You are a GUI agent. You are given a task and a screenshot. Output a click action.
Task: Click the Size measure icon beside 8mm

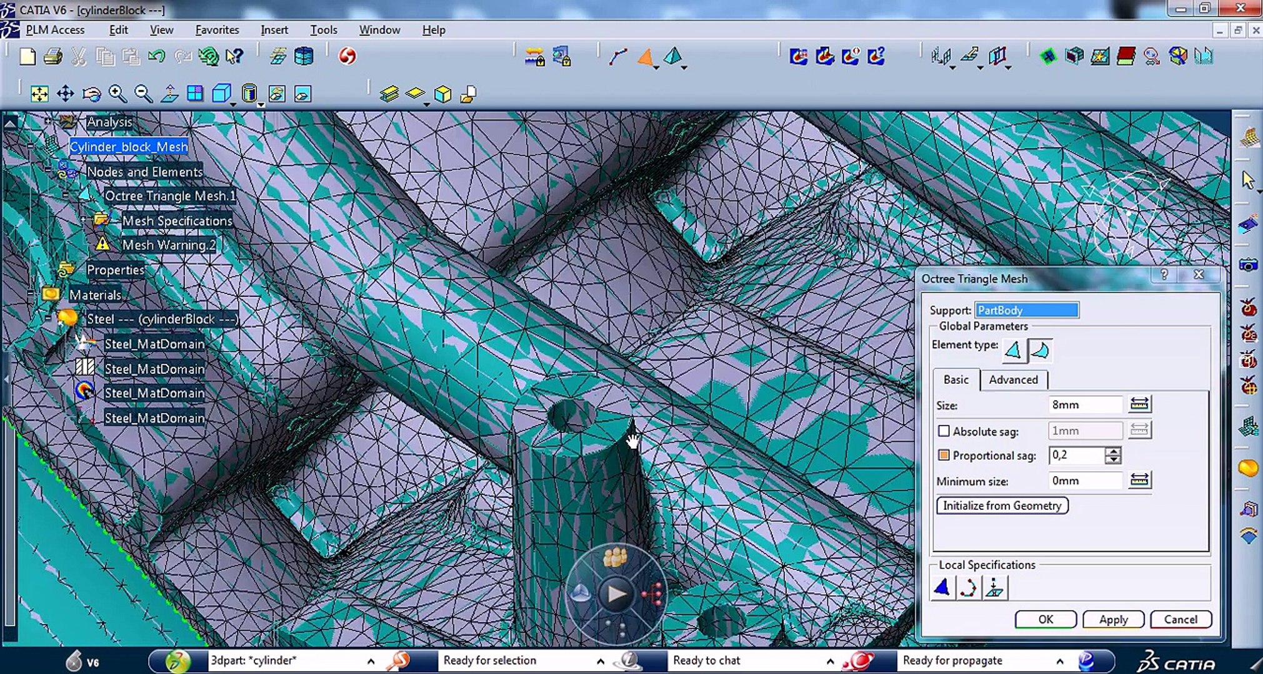[1139, 404]
